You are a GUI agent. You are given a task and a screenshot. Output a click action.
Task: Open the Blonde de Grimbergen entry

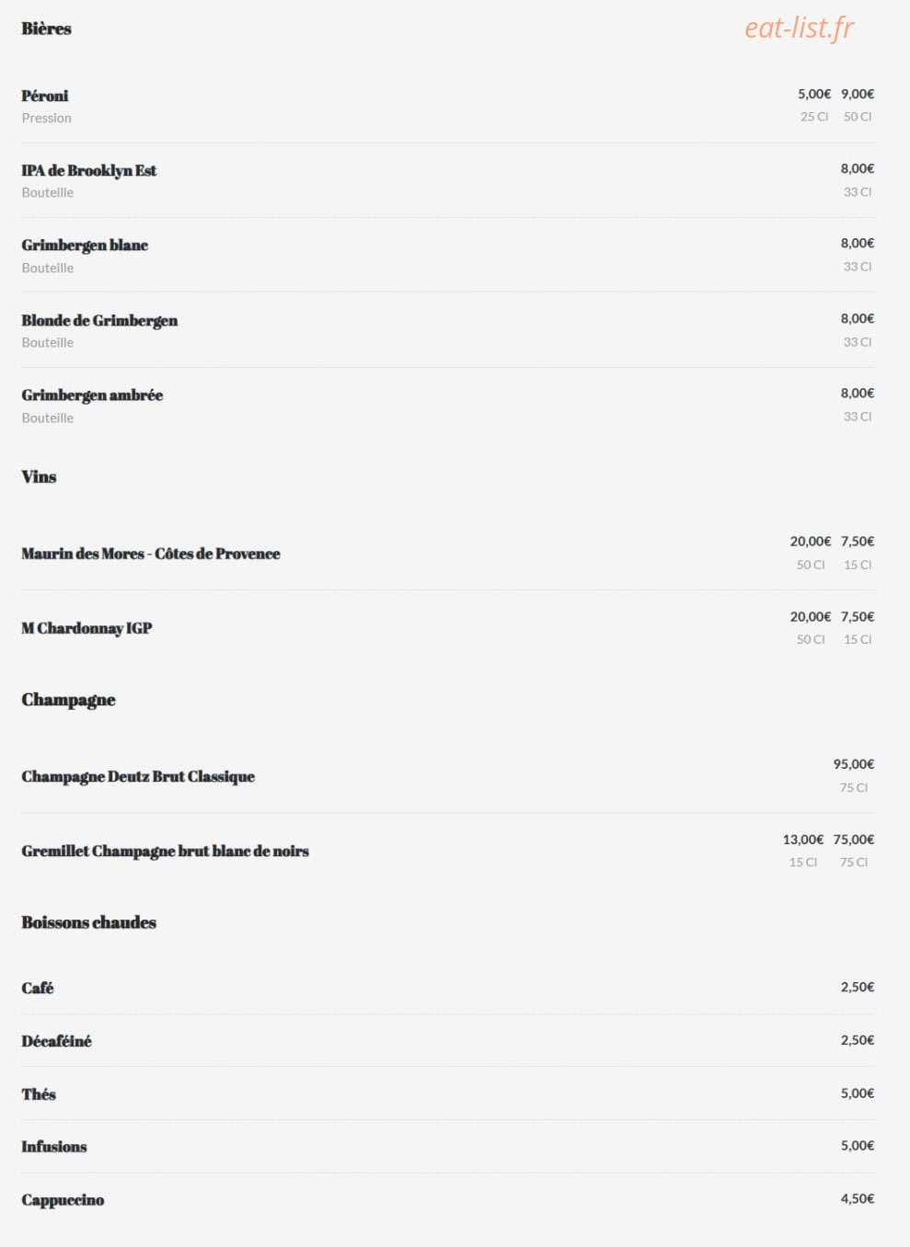[x=99, y=320]
